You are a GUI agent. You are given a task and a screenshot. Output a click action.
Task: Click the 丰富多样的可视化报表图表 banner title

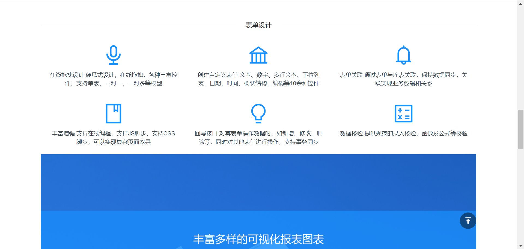[x=258, y=239]
